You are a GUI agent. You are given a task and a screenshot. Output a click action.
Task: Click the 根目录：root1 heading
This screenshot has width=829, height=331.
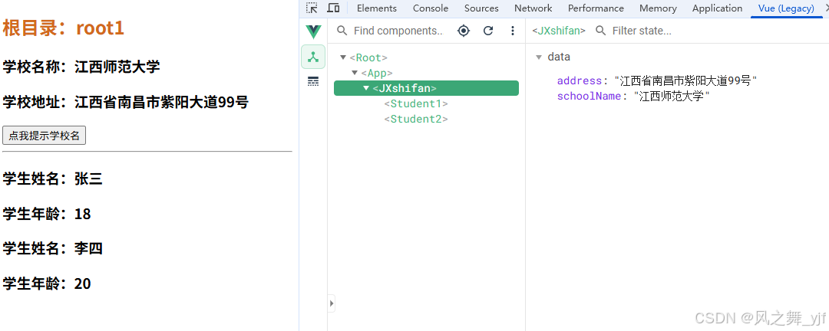[64, 28]
